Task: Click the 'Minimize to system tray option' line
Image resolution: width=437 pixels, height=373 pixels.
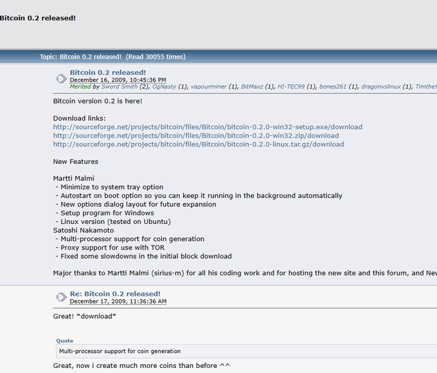Action: pyautogui.click(x=109, y=187)
